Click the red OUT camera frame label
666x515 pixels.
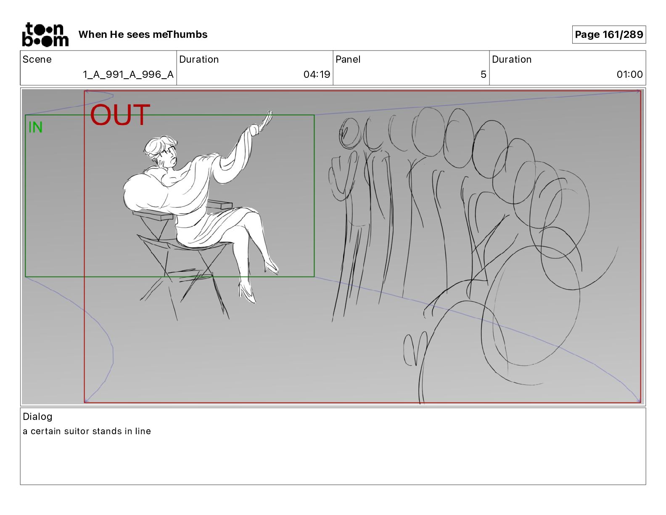(120, 115)
